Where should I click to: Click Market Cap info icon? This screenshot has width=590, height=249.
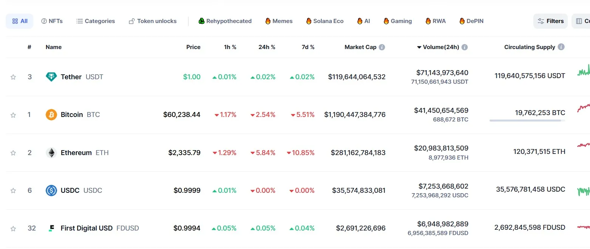382,47
